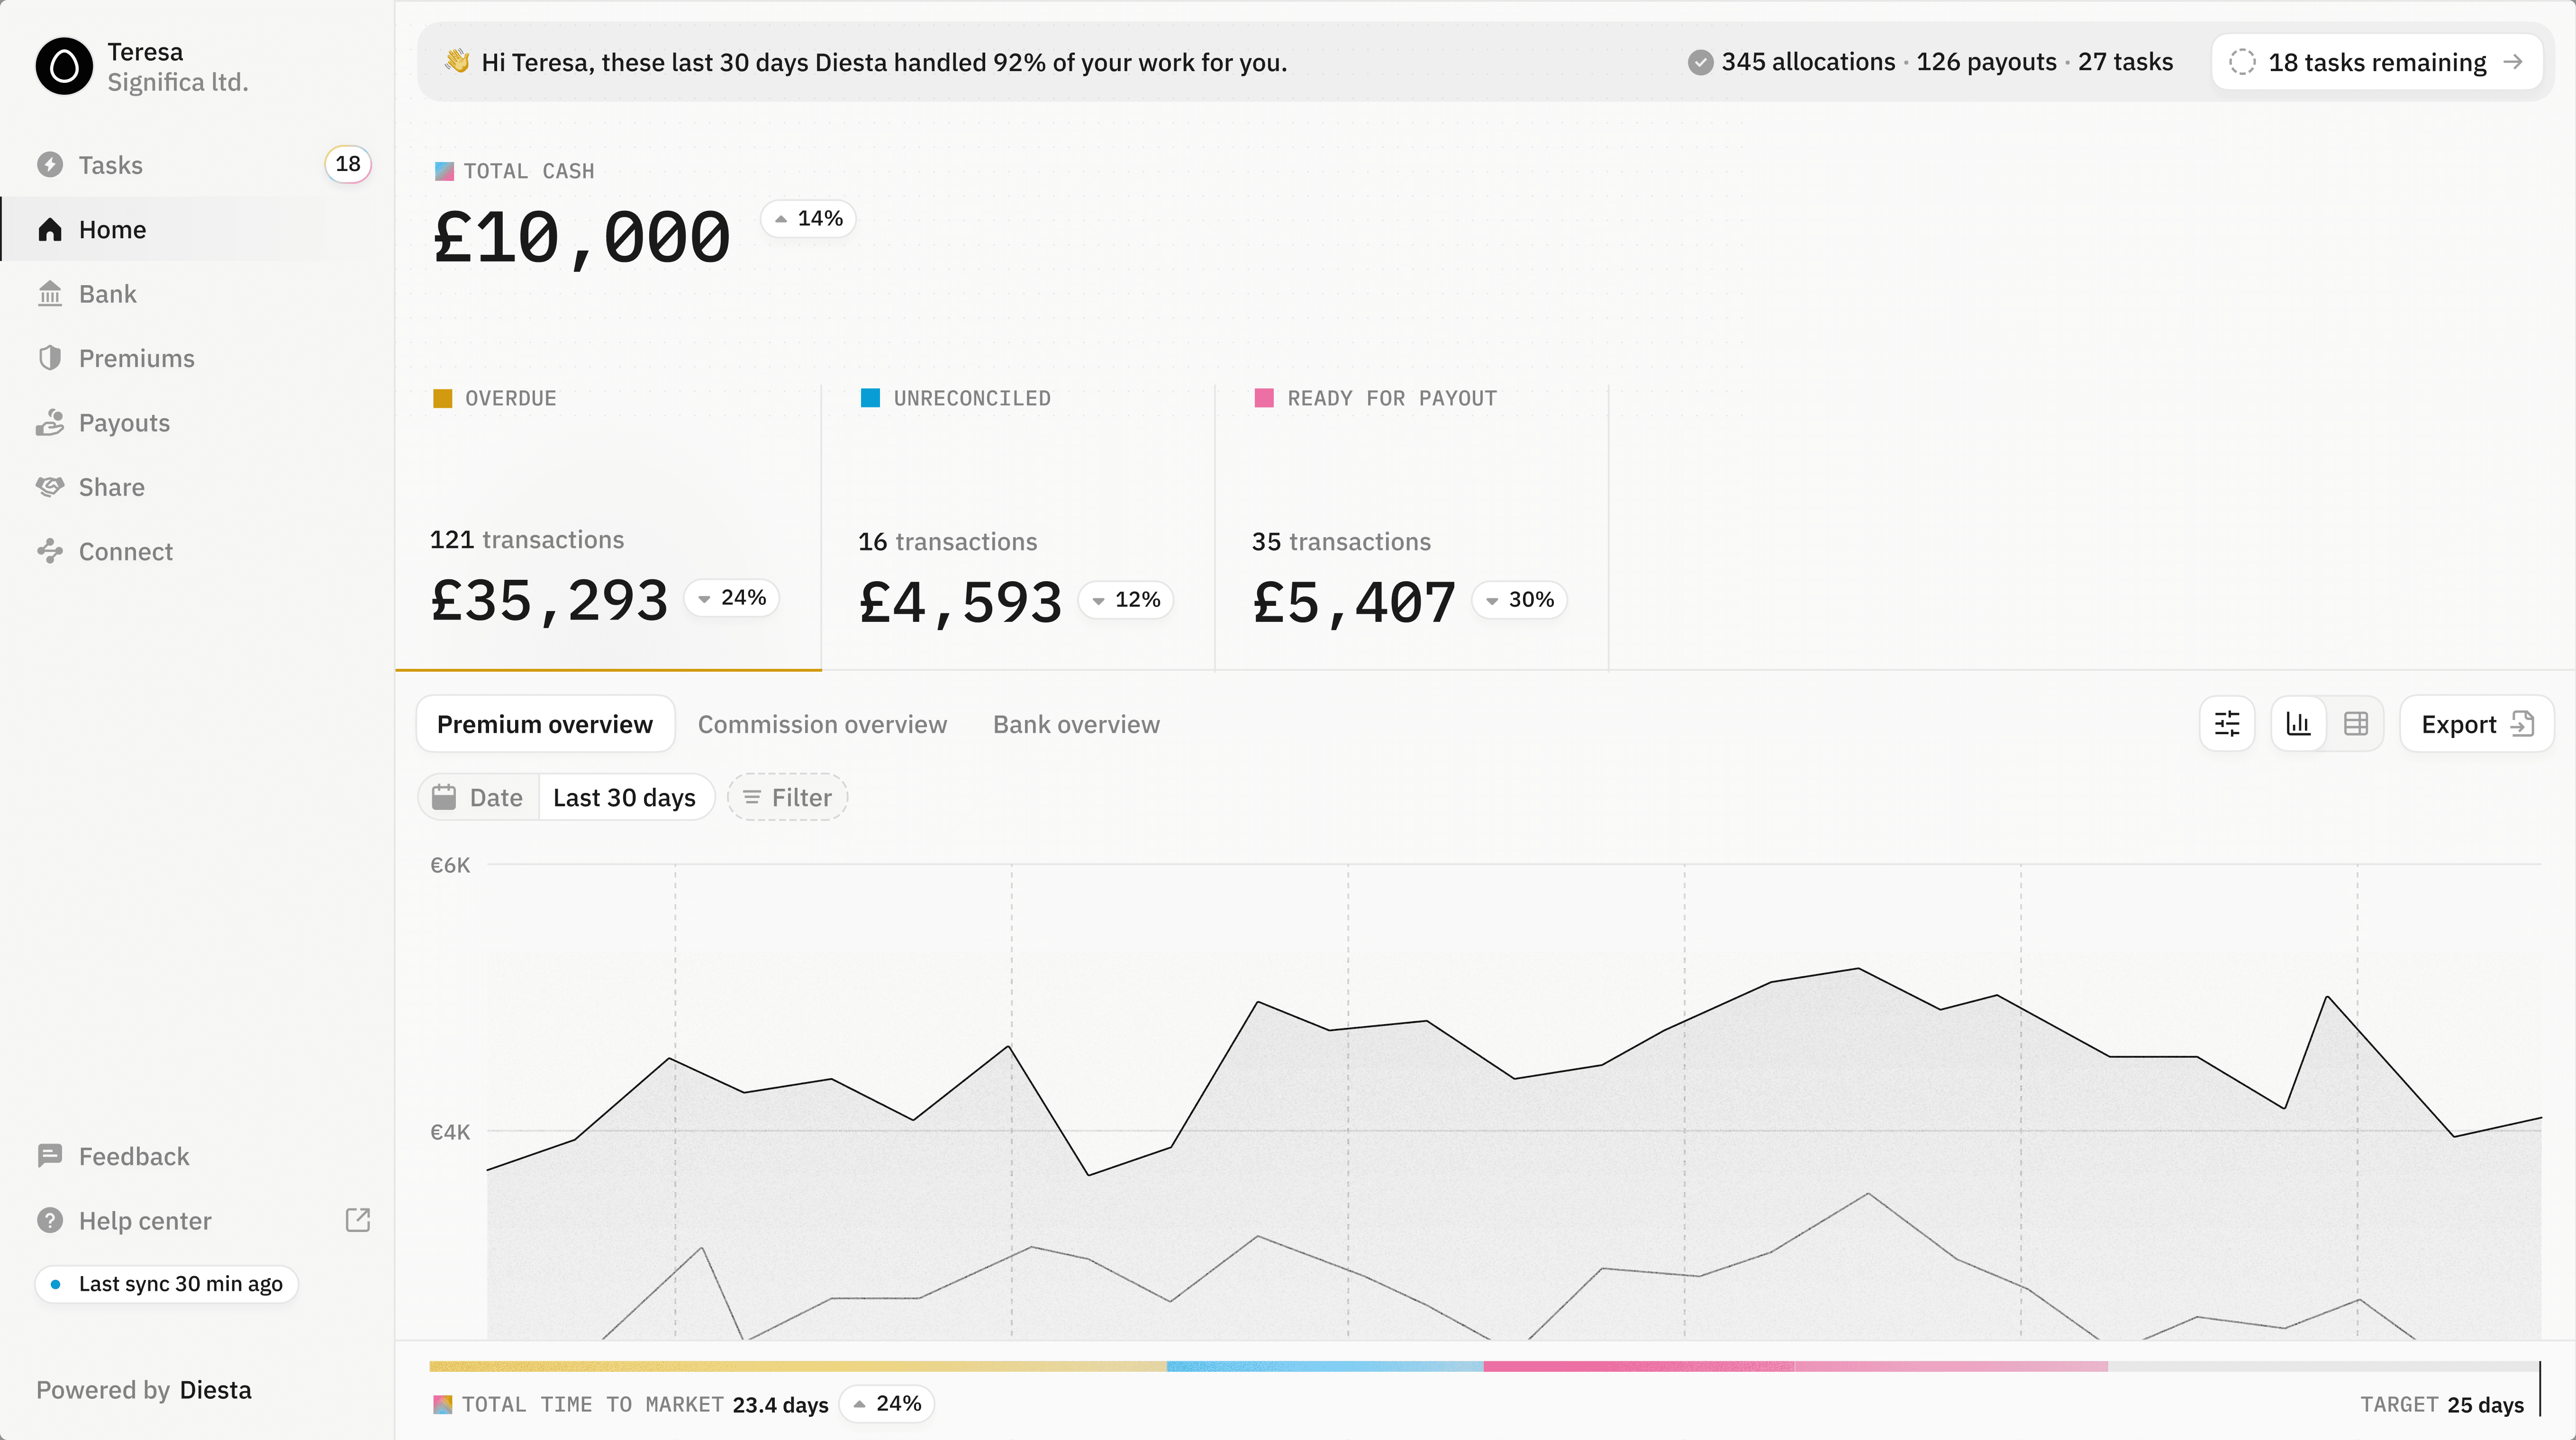Click the blue Unreconciled color swatch
The height and width of the screenshot is (1440, 2576).
[870, 398]
